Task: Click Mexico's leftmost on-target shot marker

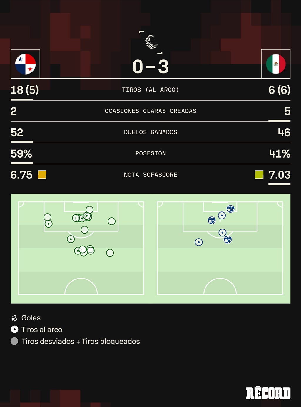Action: click(x=199, y=242)
